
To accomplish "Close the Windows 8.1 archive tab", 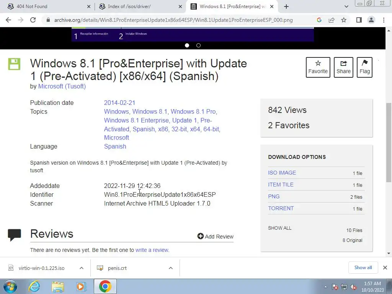I will pyautogui.click(x=272, y=7).
